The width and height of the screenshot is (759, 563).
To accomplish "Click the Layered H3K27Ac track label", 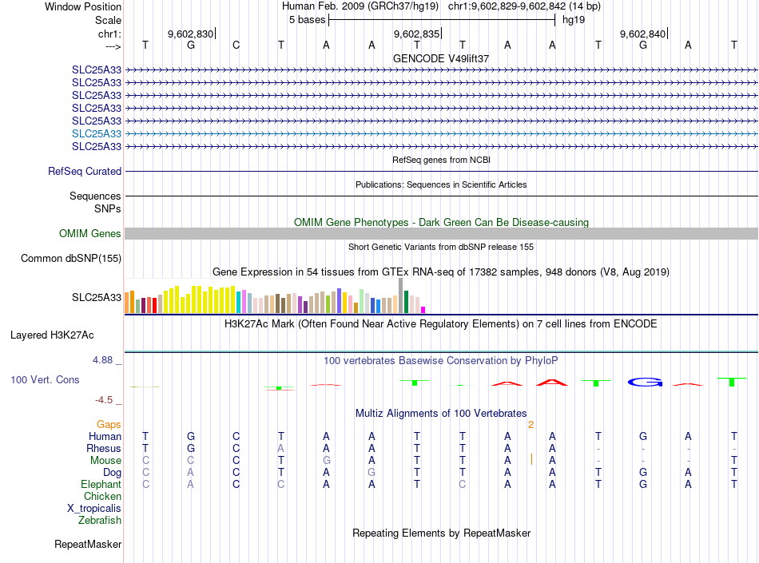I will (x=52, y=335).
